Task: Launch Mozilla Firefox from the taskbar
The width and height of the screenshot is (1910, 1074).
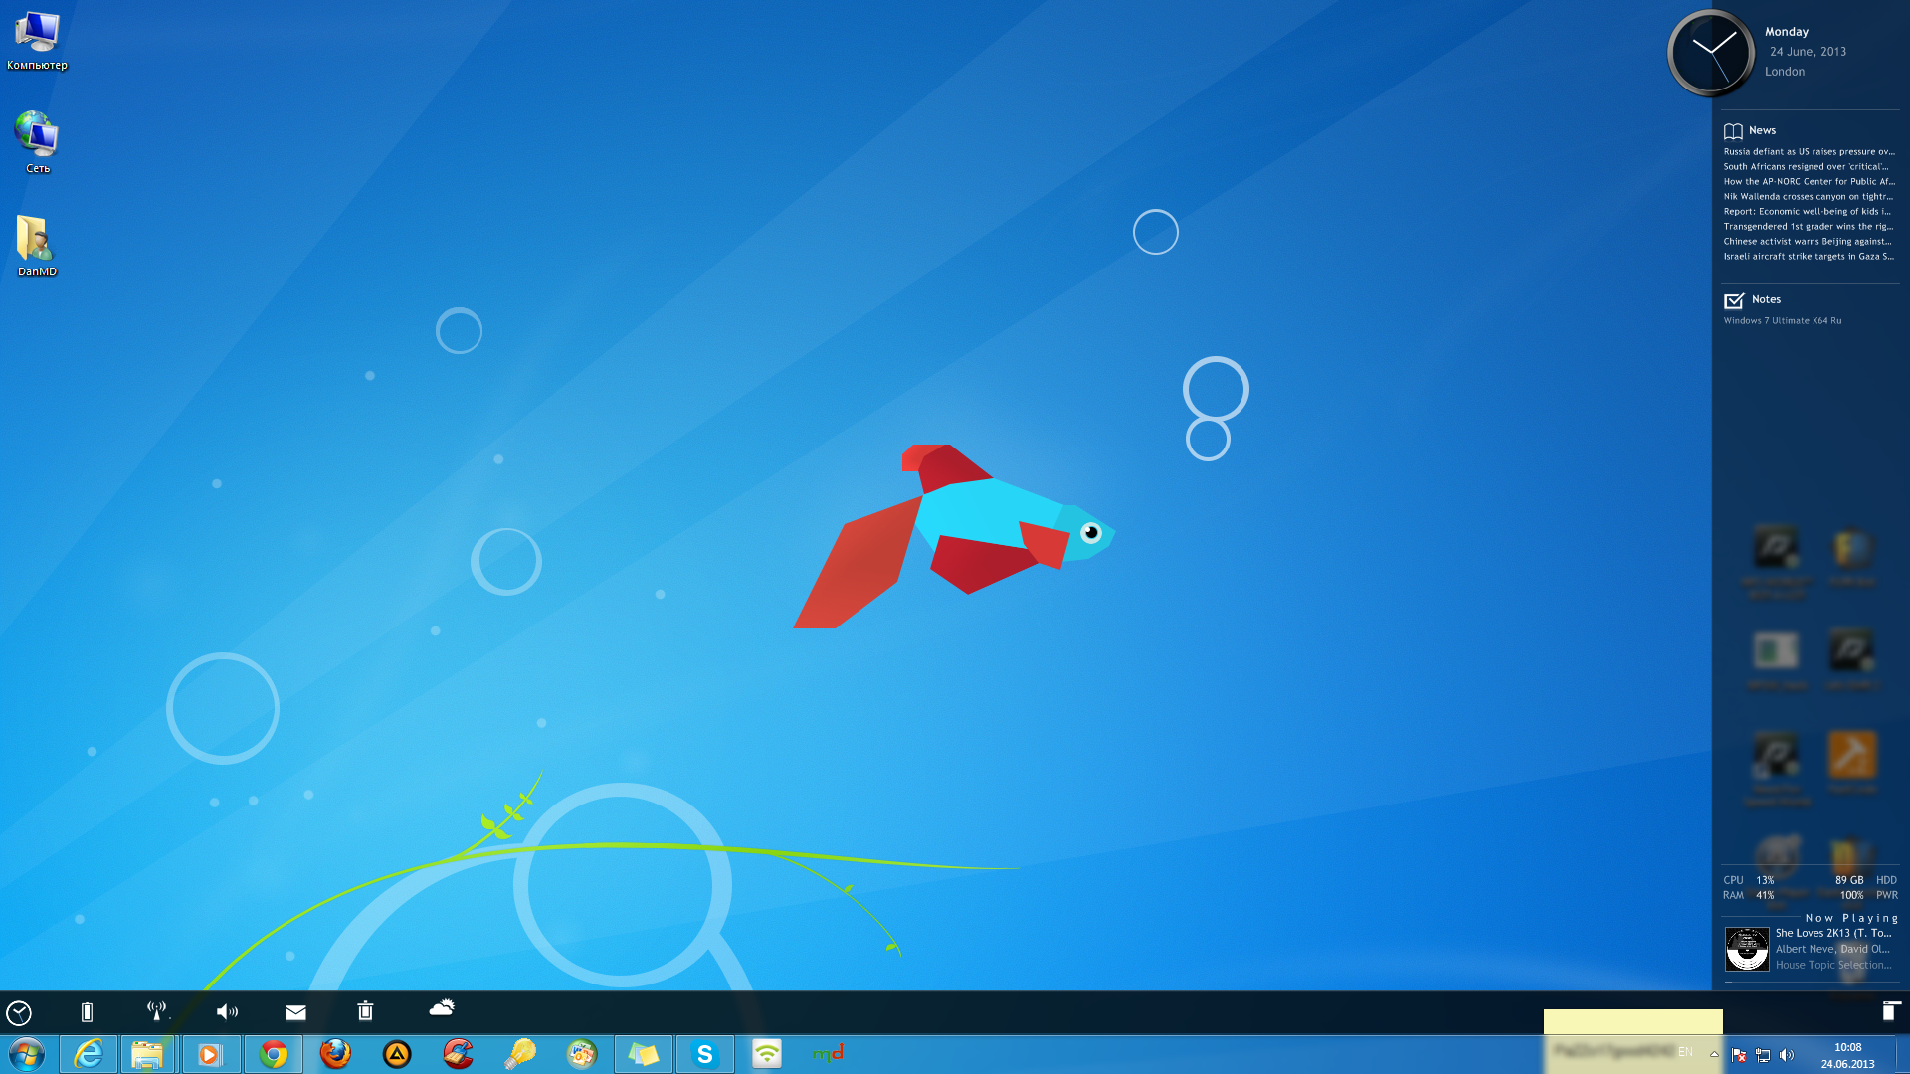Action: [335, 1054]
